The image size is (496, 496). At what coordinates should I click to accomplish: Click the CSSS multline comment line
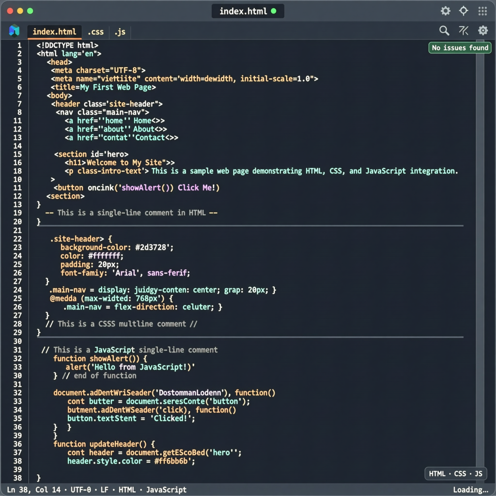121,324
